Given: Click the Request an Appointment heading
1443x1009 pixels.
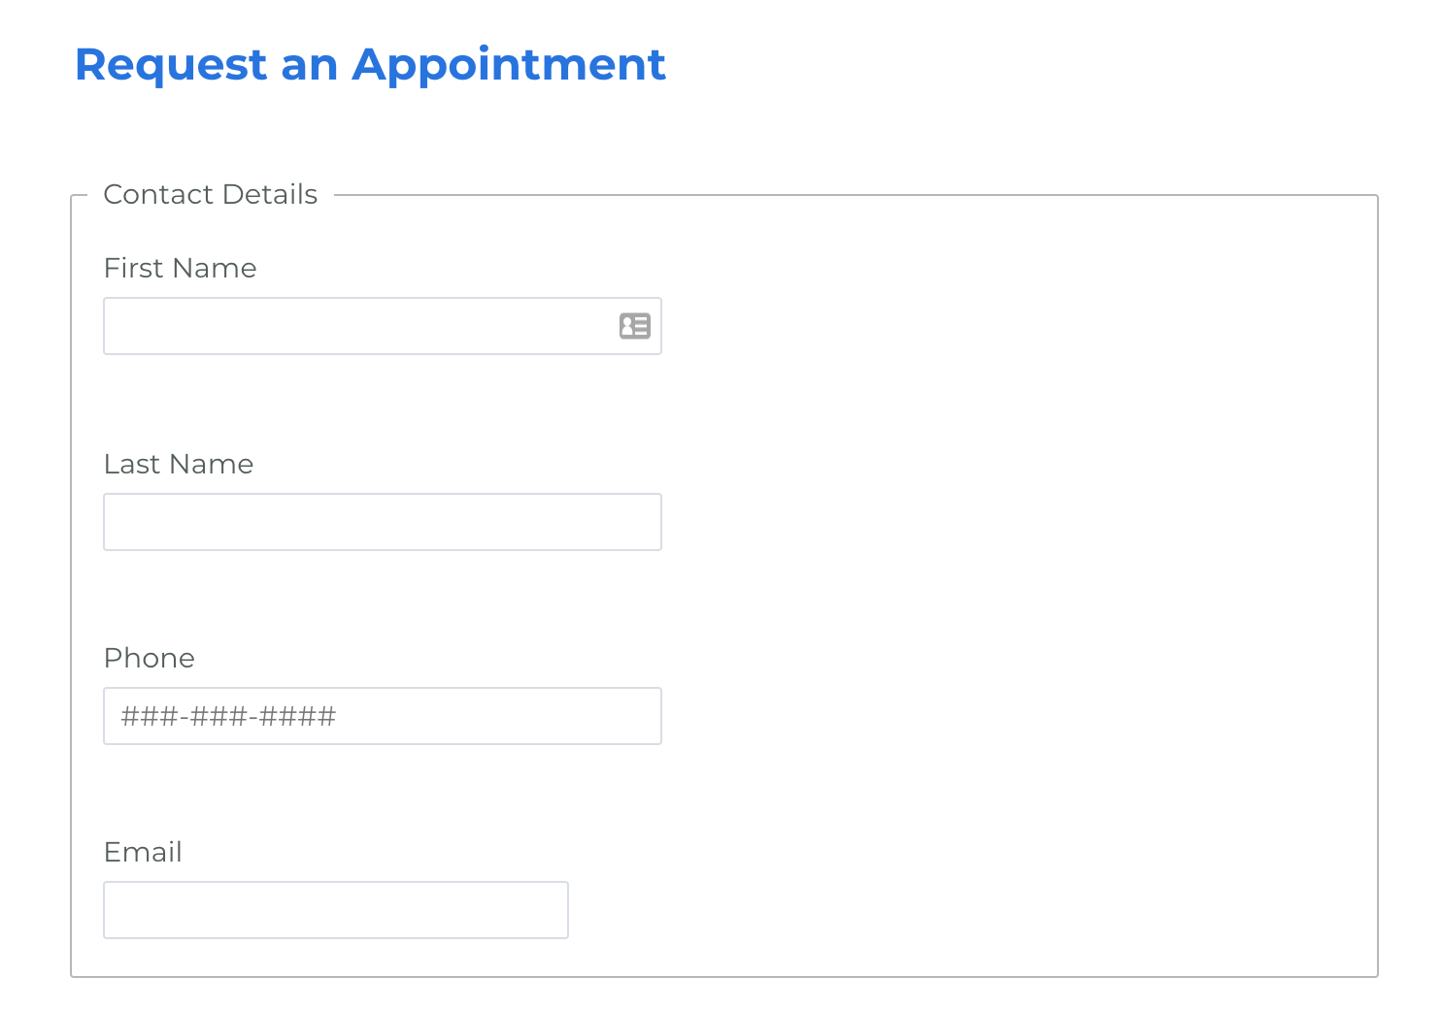Looking at the screenshot, I should click(x=370, y=65).
